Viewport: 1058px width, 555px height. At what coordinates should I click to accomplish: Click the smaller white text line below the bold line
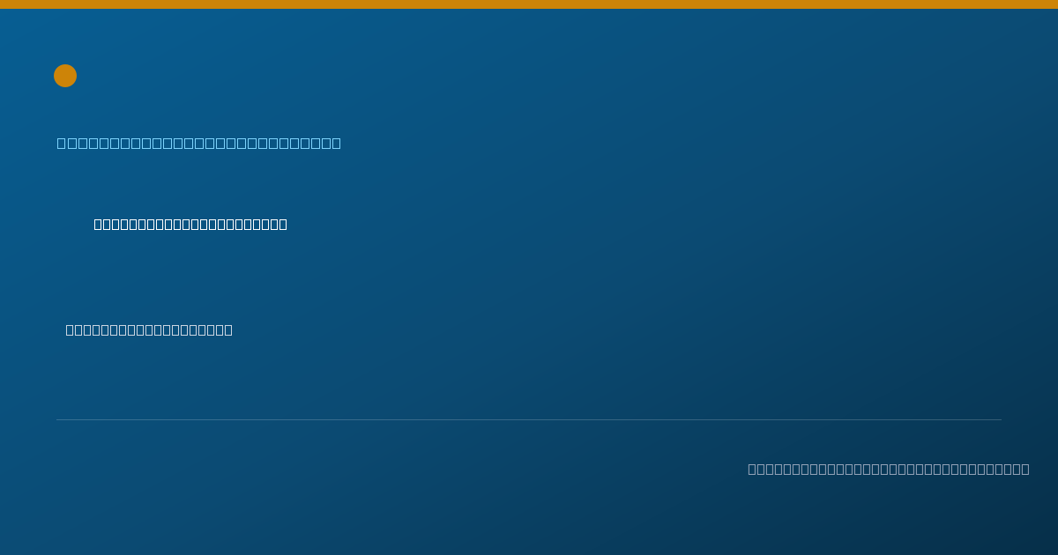(149, 329)
